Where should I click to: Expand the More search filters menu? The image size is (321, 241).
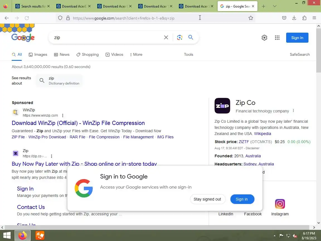(136, 54)
